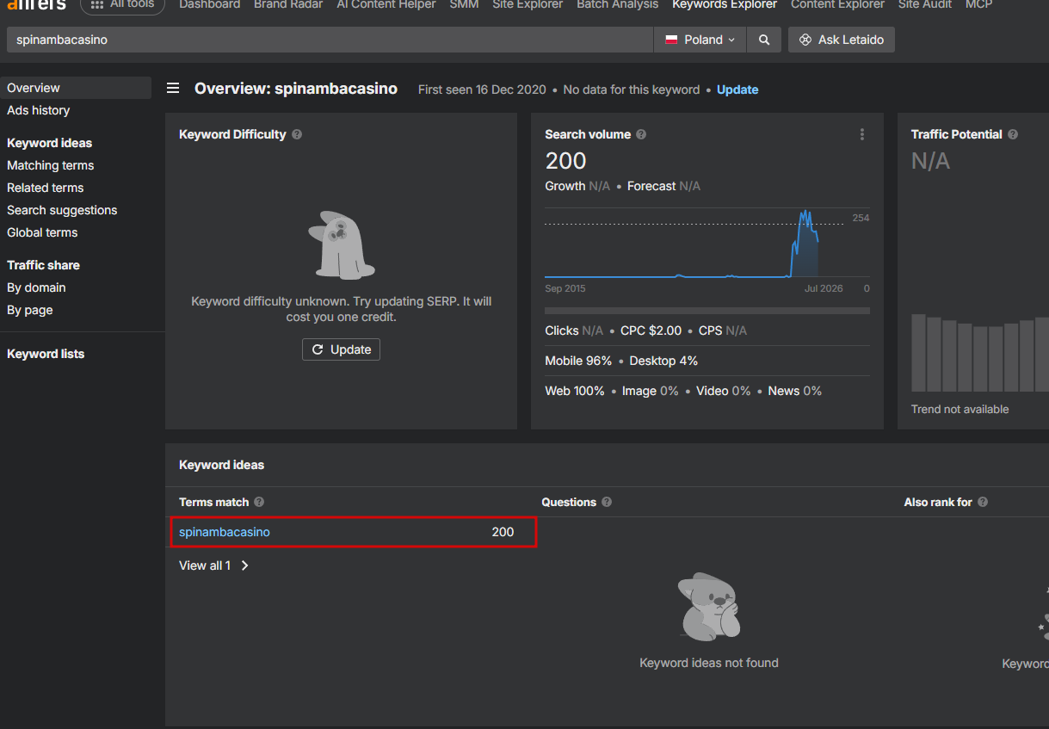
Task: Select Matching terms in sidebar
Action: click(x=51, y=165)
